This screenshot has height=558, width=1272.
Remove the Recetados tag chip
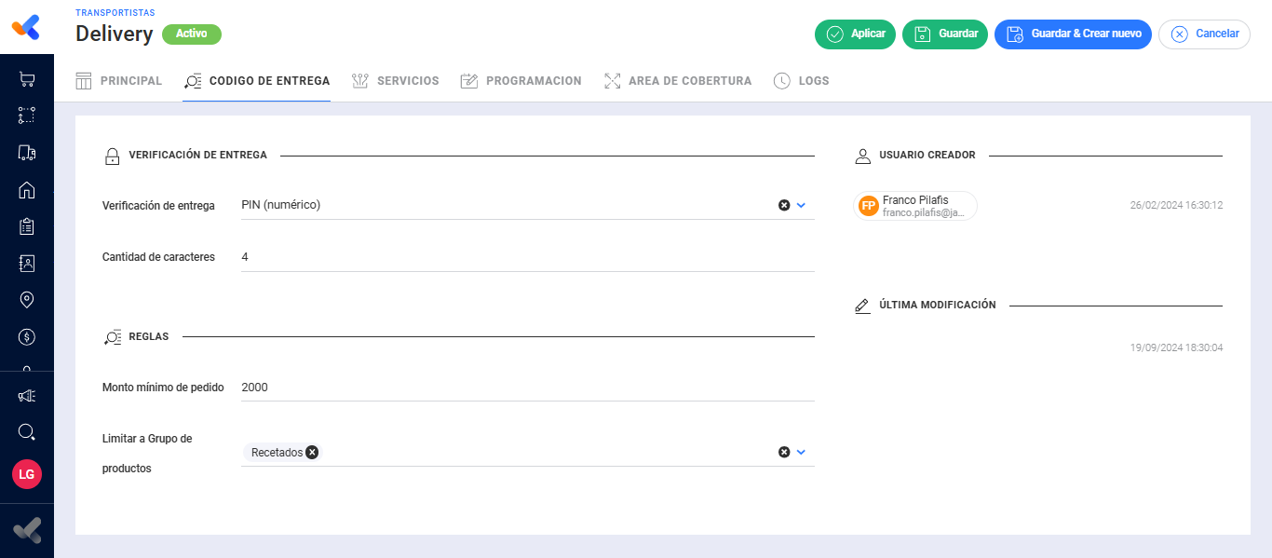tap(312, 452)
